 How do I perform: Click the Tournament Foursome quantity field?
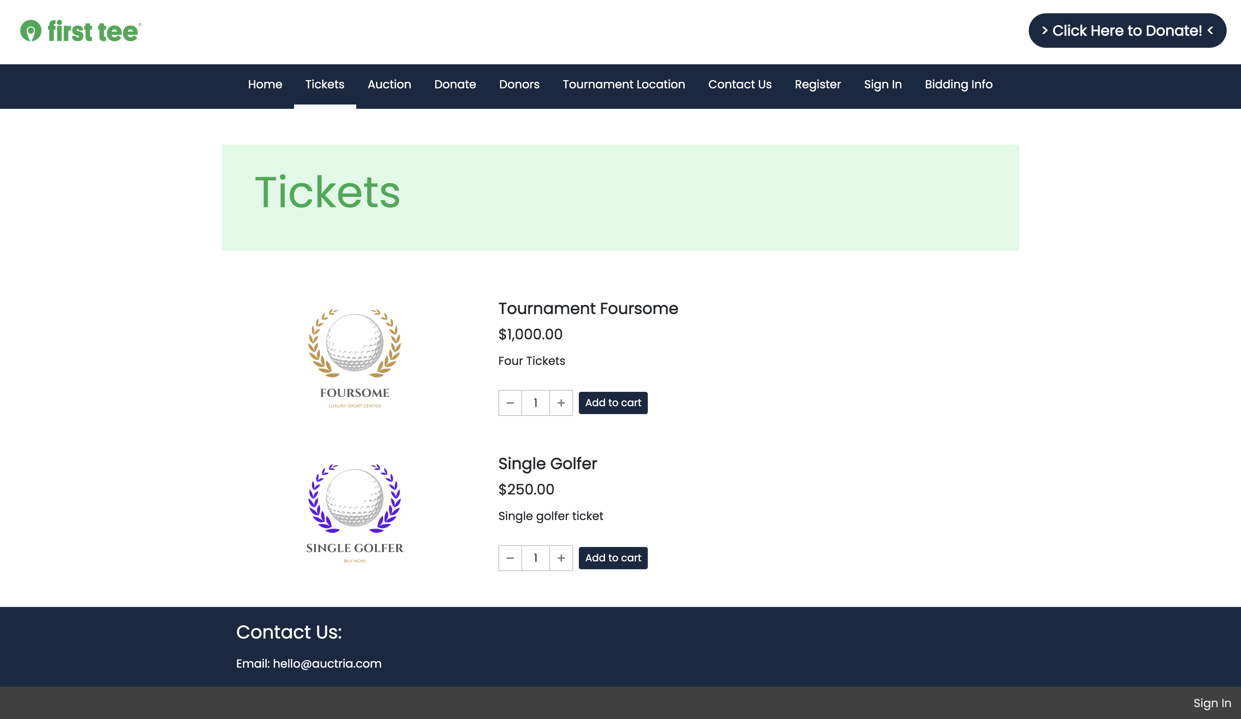536,403
